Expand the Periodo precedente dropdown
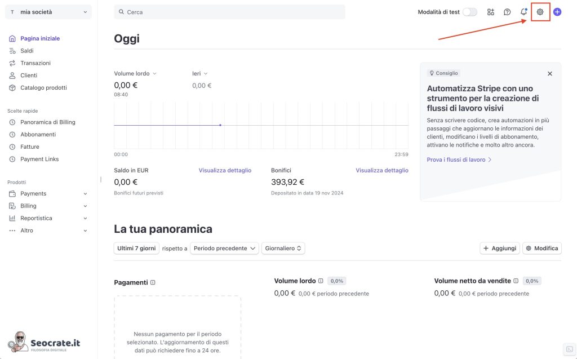577x359 pixels. click(224, 248)
